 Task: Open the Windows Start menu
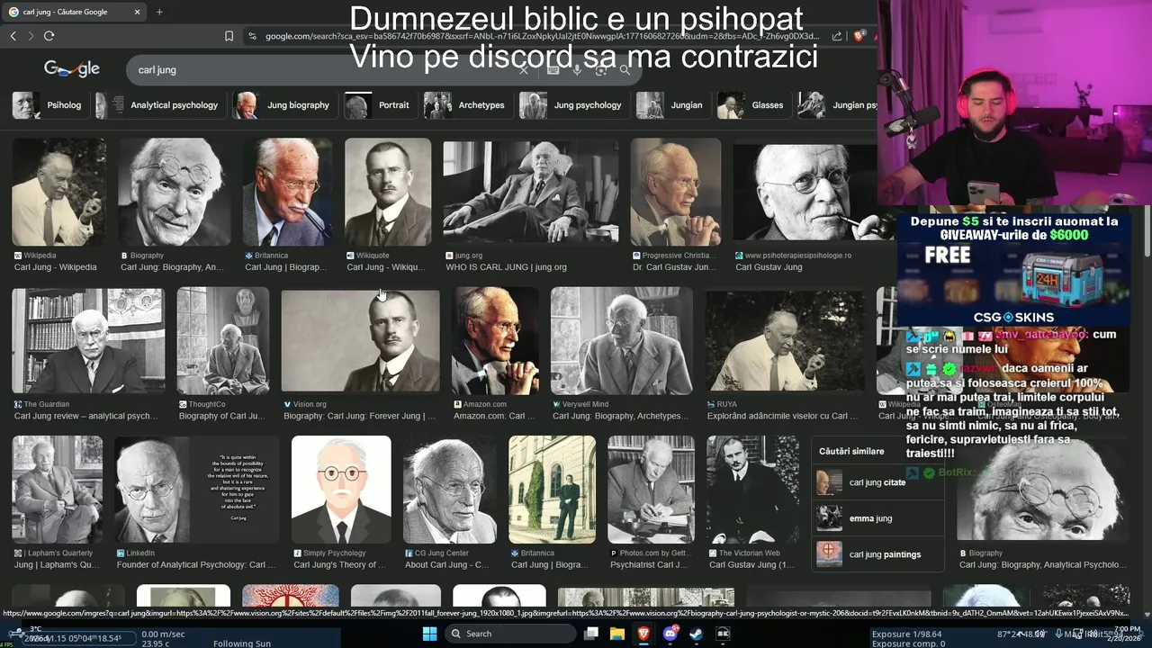(x=430, y=634)
